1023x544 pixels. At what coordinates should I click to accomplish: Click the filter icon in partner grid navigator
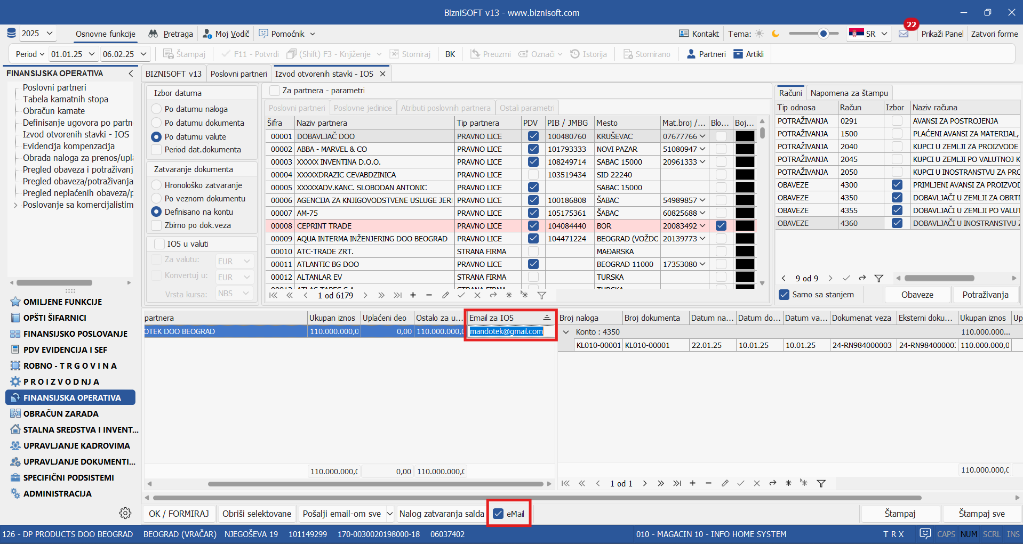[x=541, y=295]
